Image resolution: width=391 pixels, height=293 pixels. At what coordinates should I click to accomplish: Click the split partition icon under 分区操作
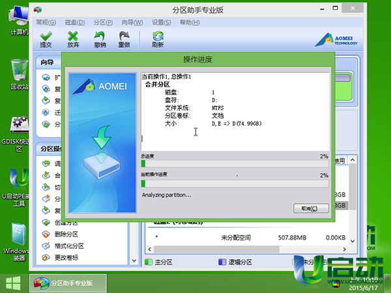(46, 187)
